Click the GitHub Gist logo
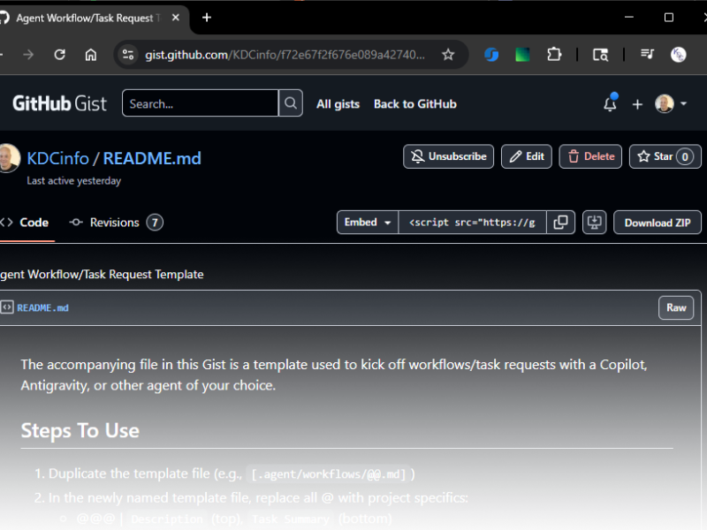Screen dimensions: 707x530 click(59, 103)
